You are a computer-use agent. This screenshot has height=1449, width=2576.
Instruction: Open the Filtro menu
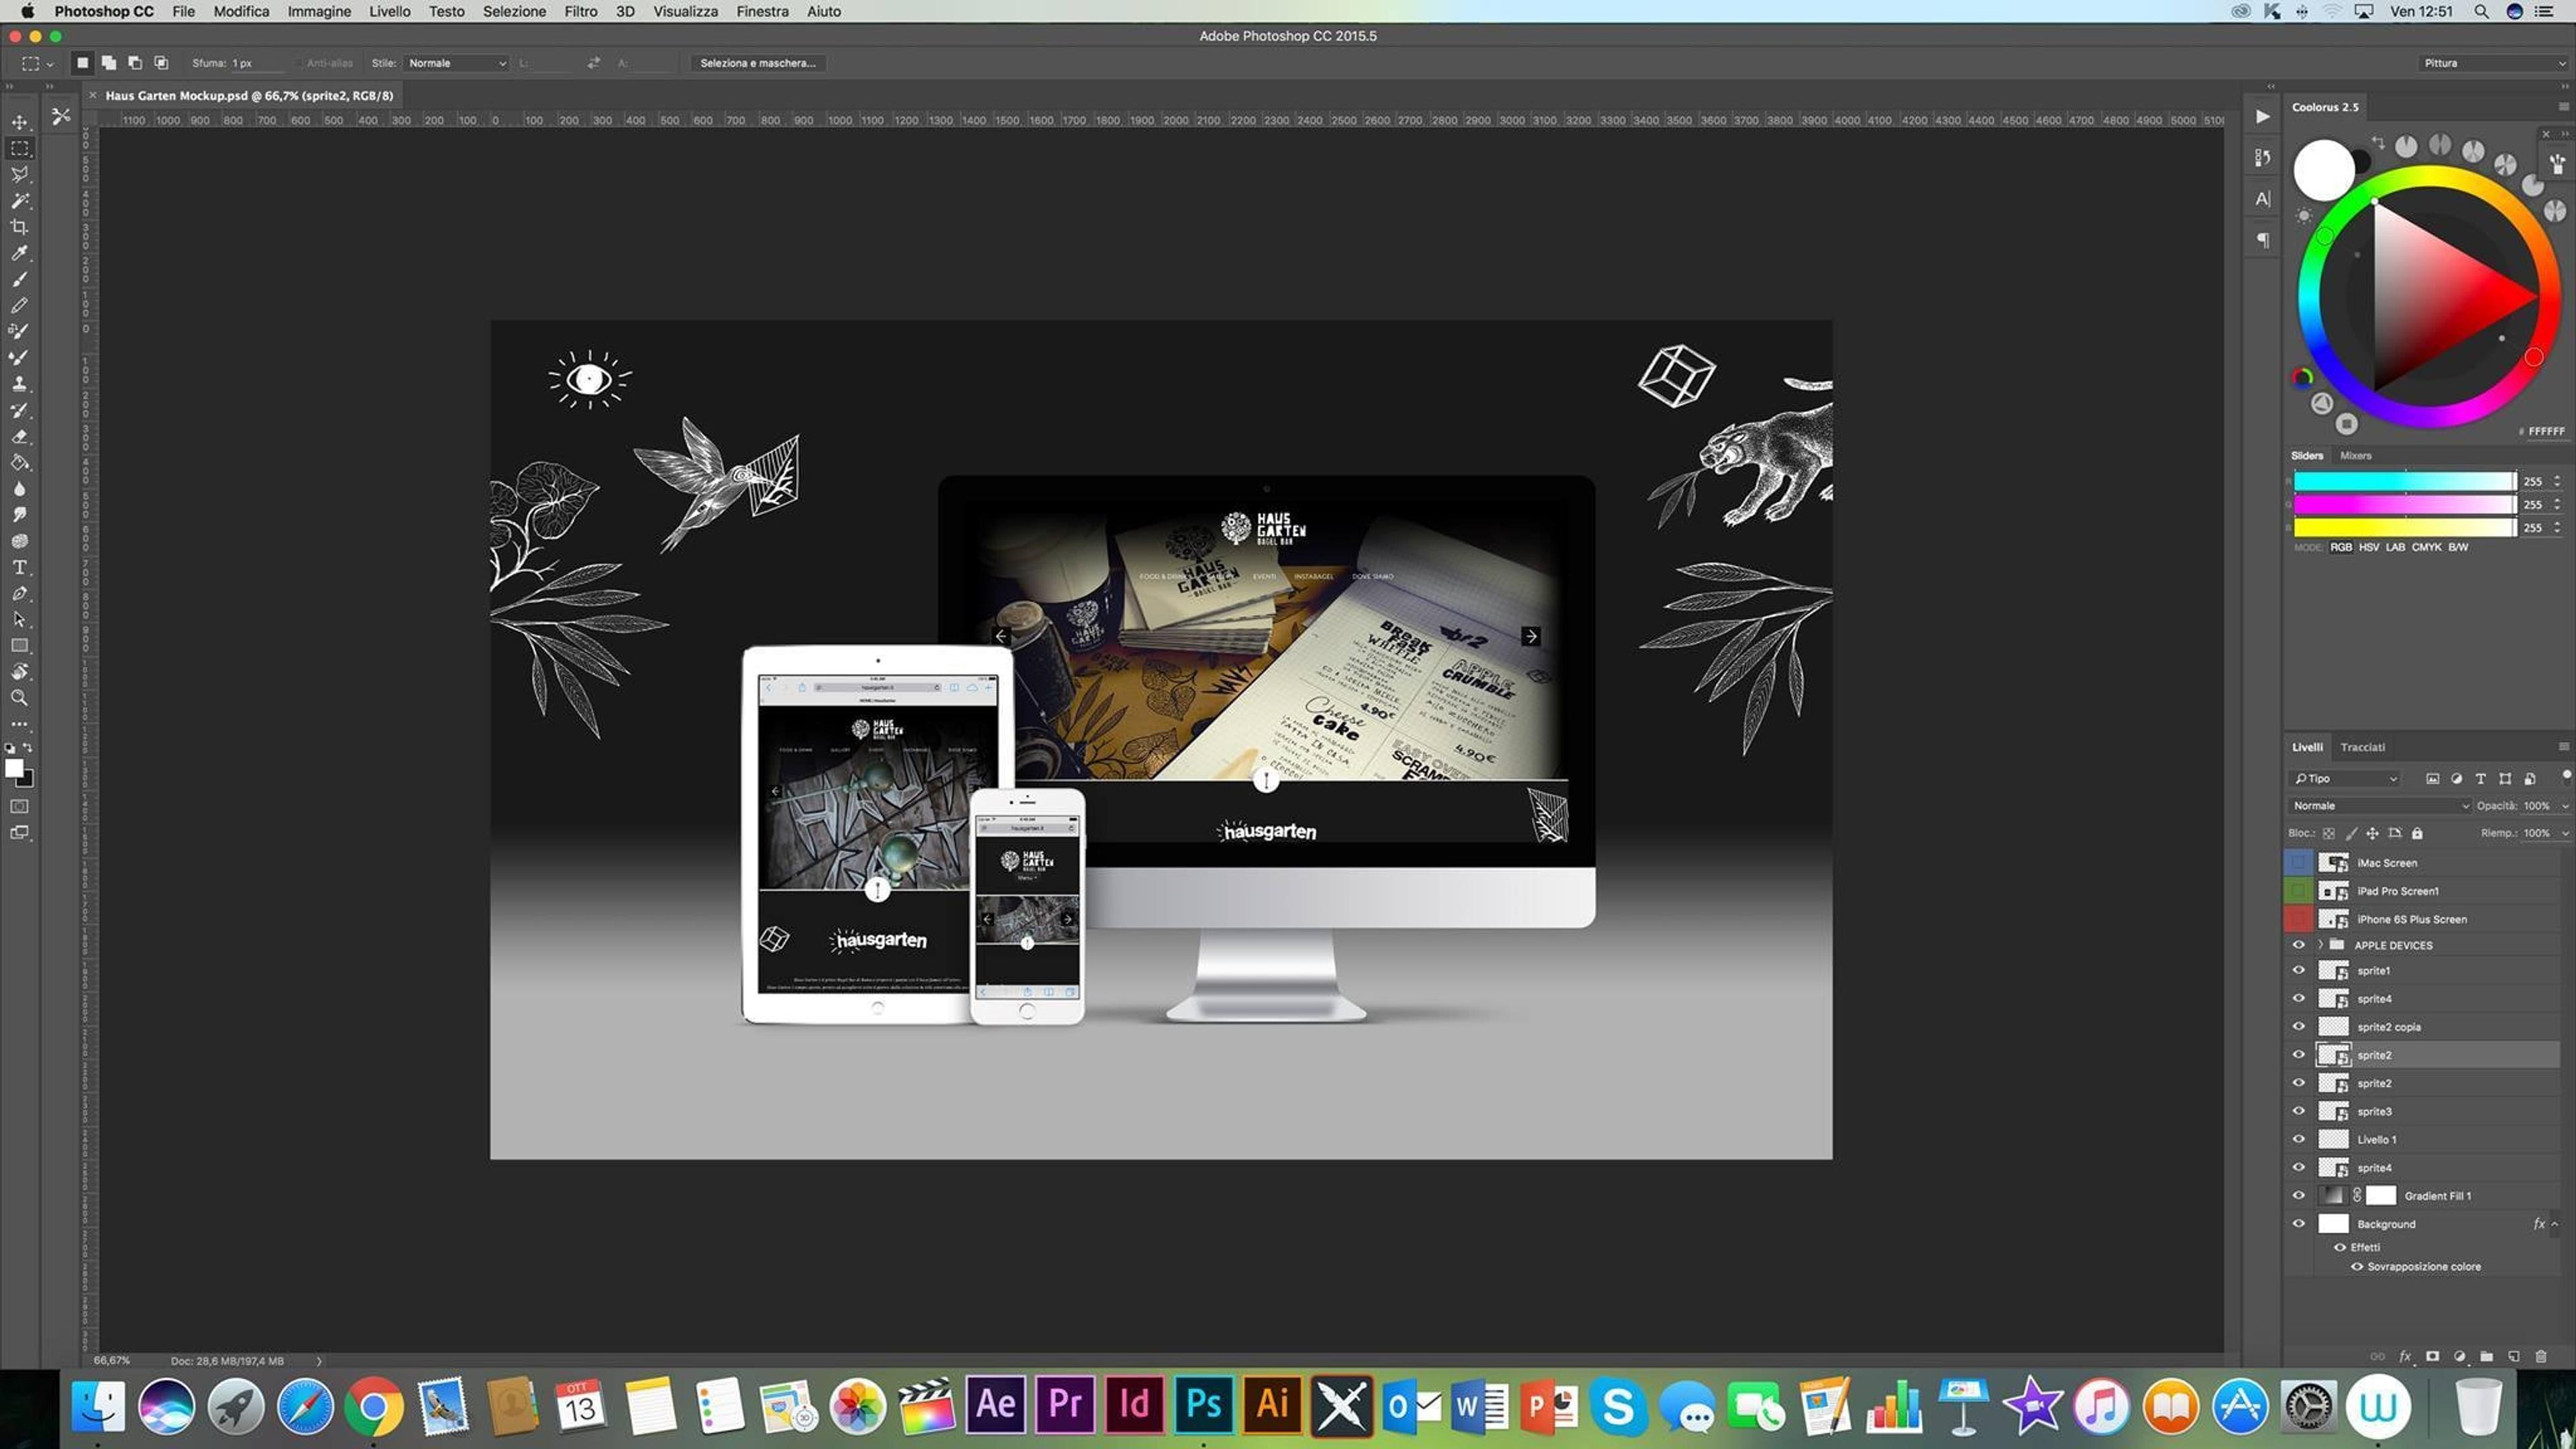click(x=580, y=11)
